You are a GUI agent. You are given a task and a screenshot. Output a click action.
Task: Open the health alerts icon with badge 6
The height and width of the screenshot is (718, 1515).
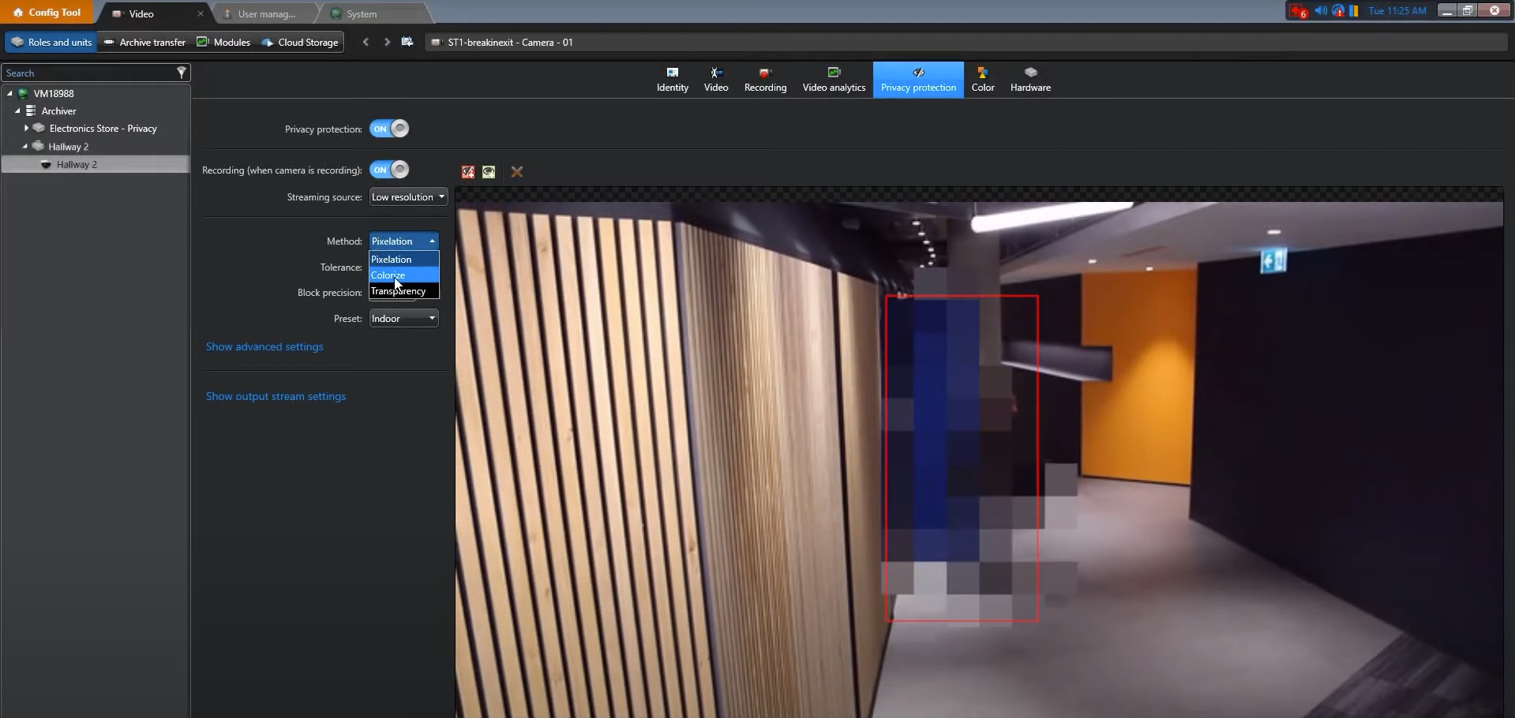[1298, 11]
